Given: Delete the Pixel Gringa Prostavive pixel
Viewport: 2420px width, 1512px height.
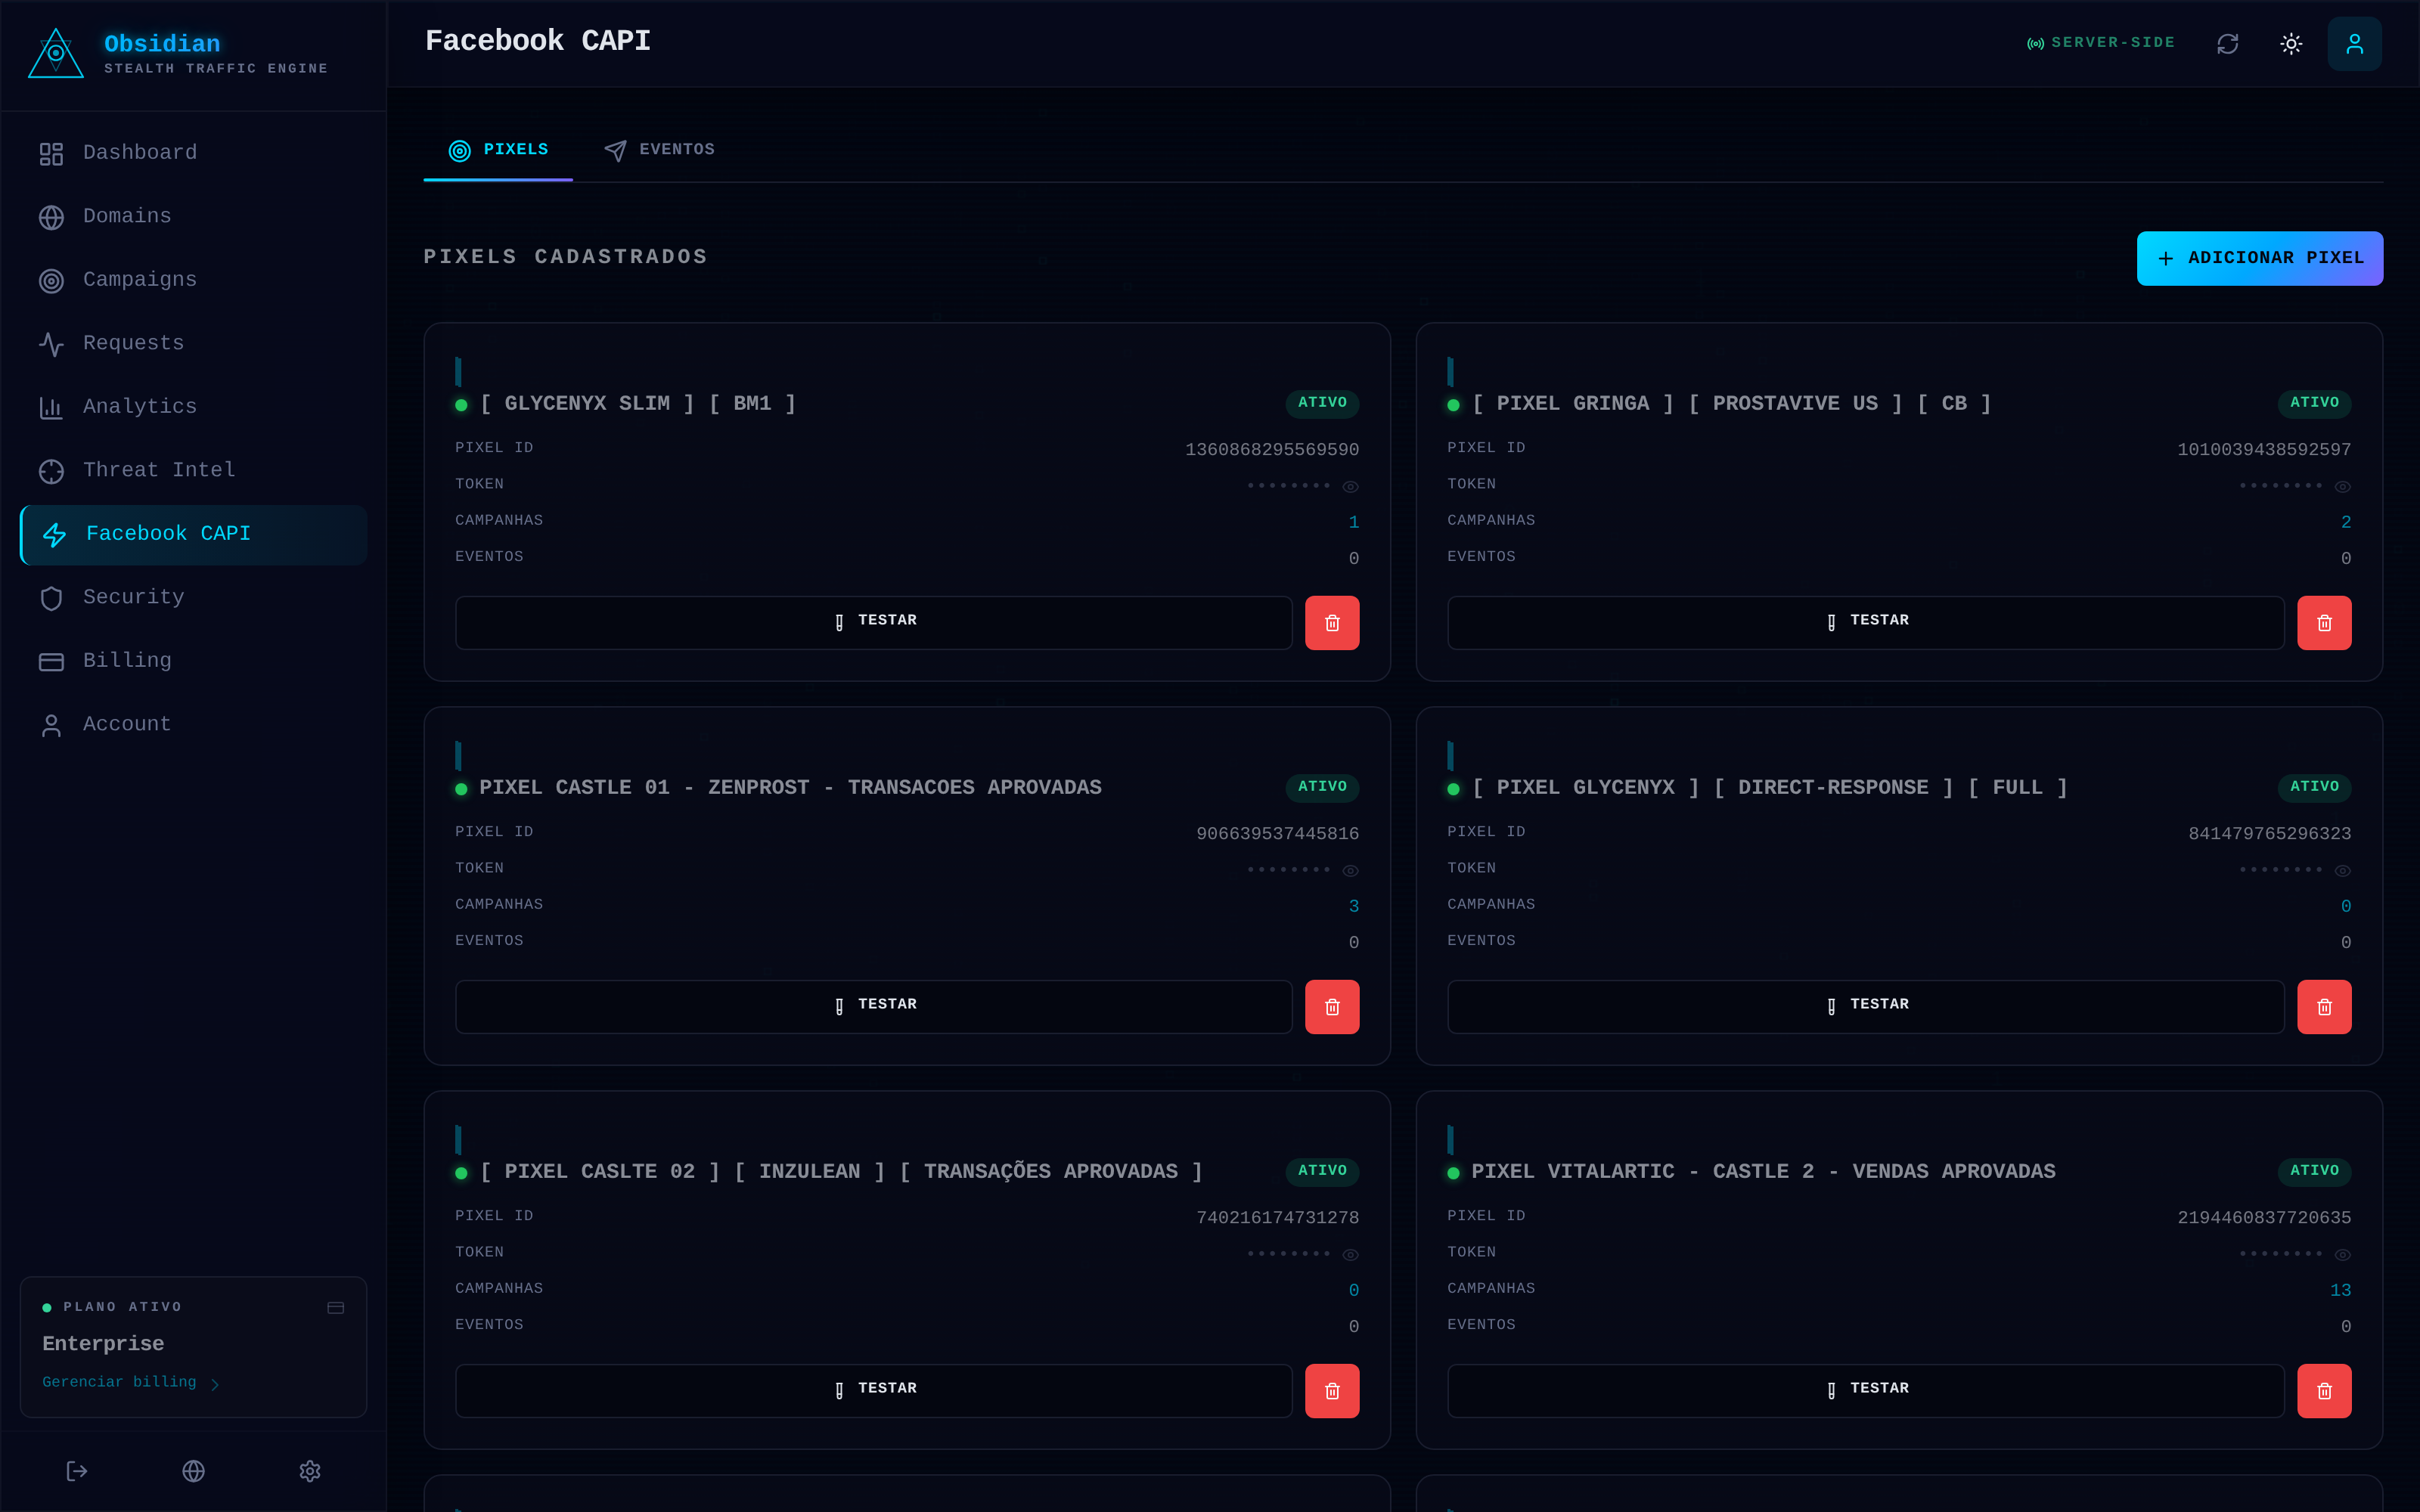Looking at the screenshot, I should [x=2324, y=623].
